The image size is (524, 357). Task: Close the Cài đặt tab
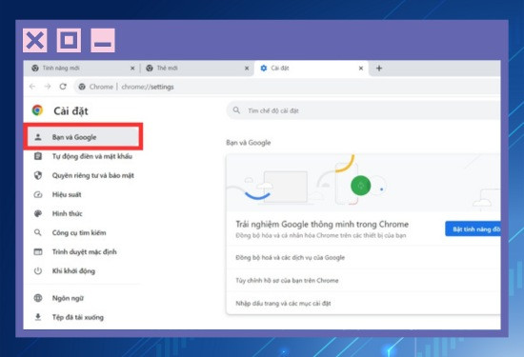pyautogui.click(x=361, y=69)
